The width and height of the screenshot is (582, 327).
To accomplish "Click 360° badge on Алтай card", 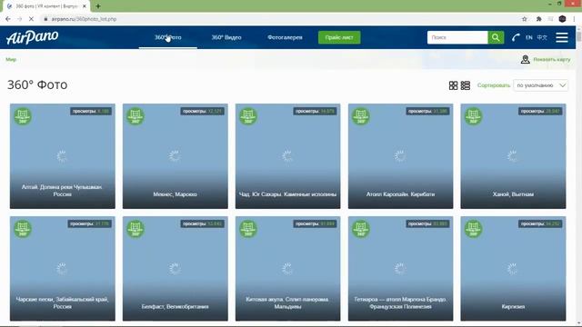I will tap(23, 116).
